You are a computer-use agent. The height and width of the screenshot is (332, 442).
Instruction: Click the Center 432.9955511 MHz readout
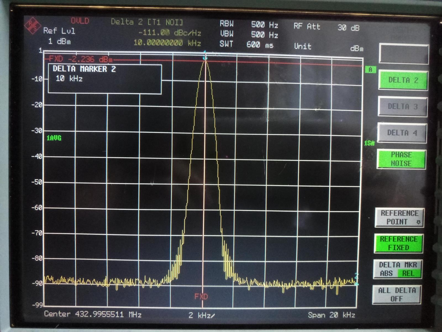pos(93,314)
